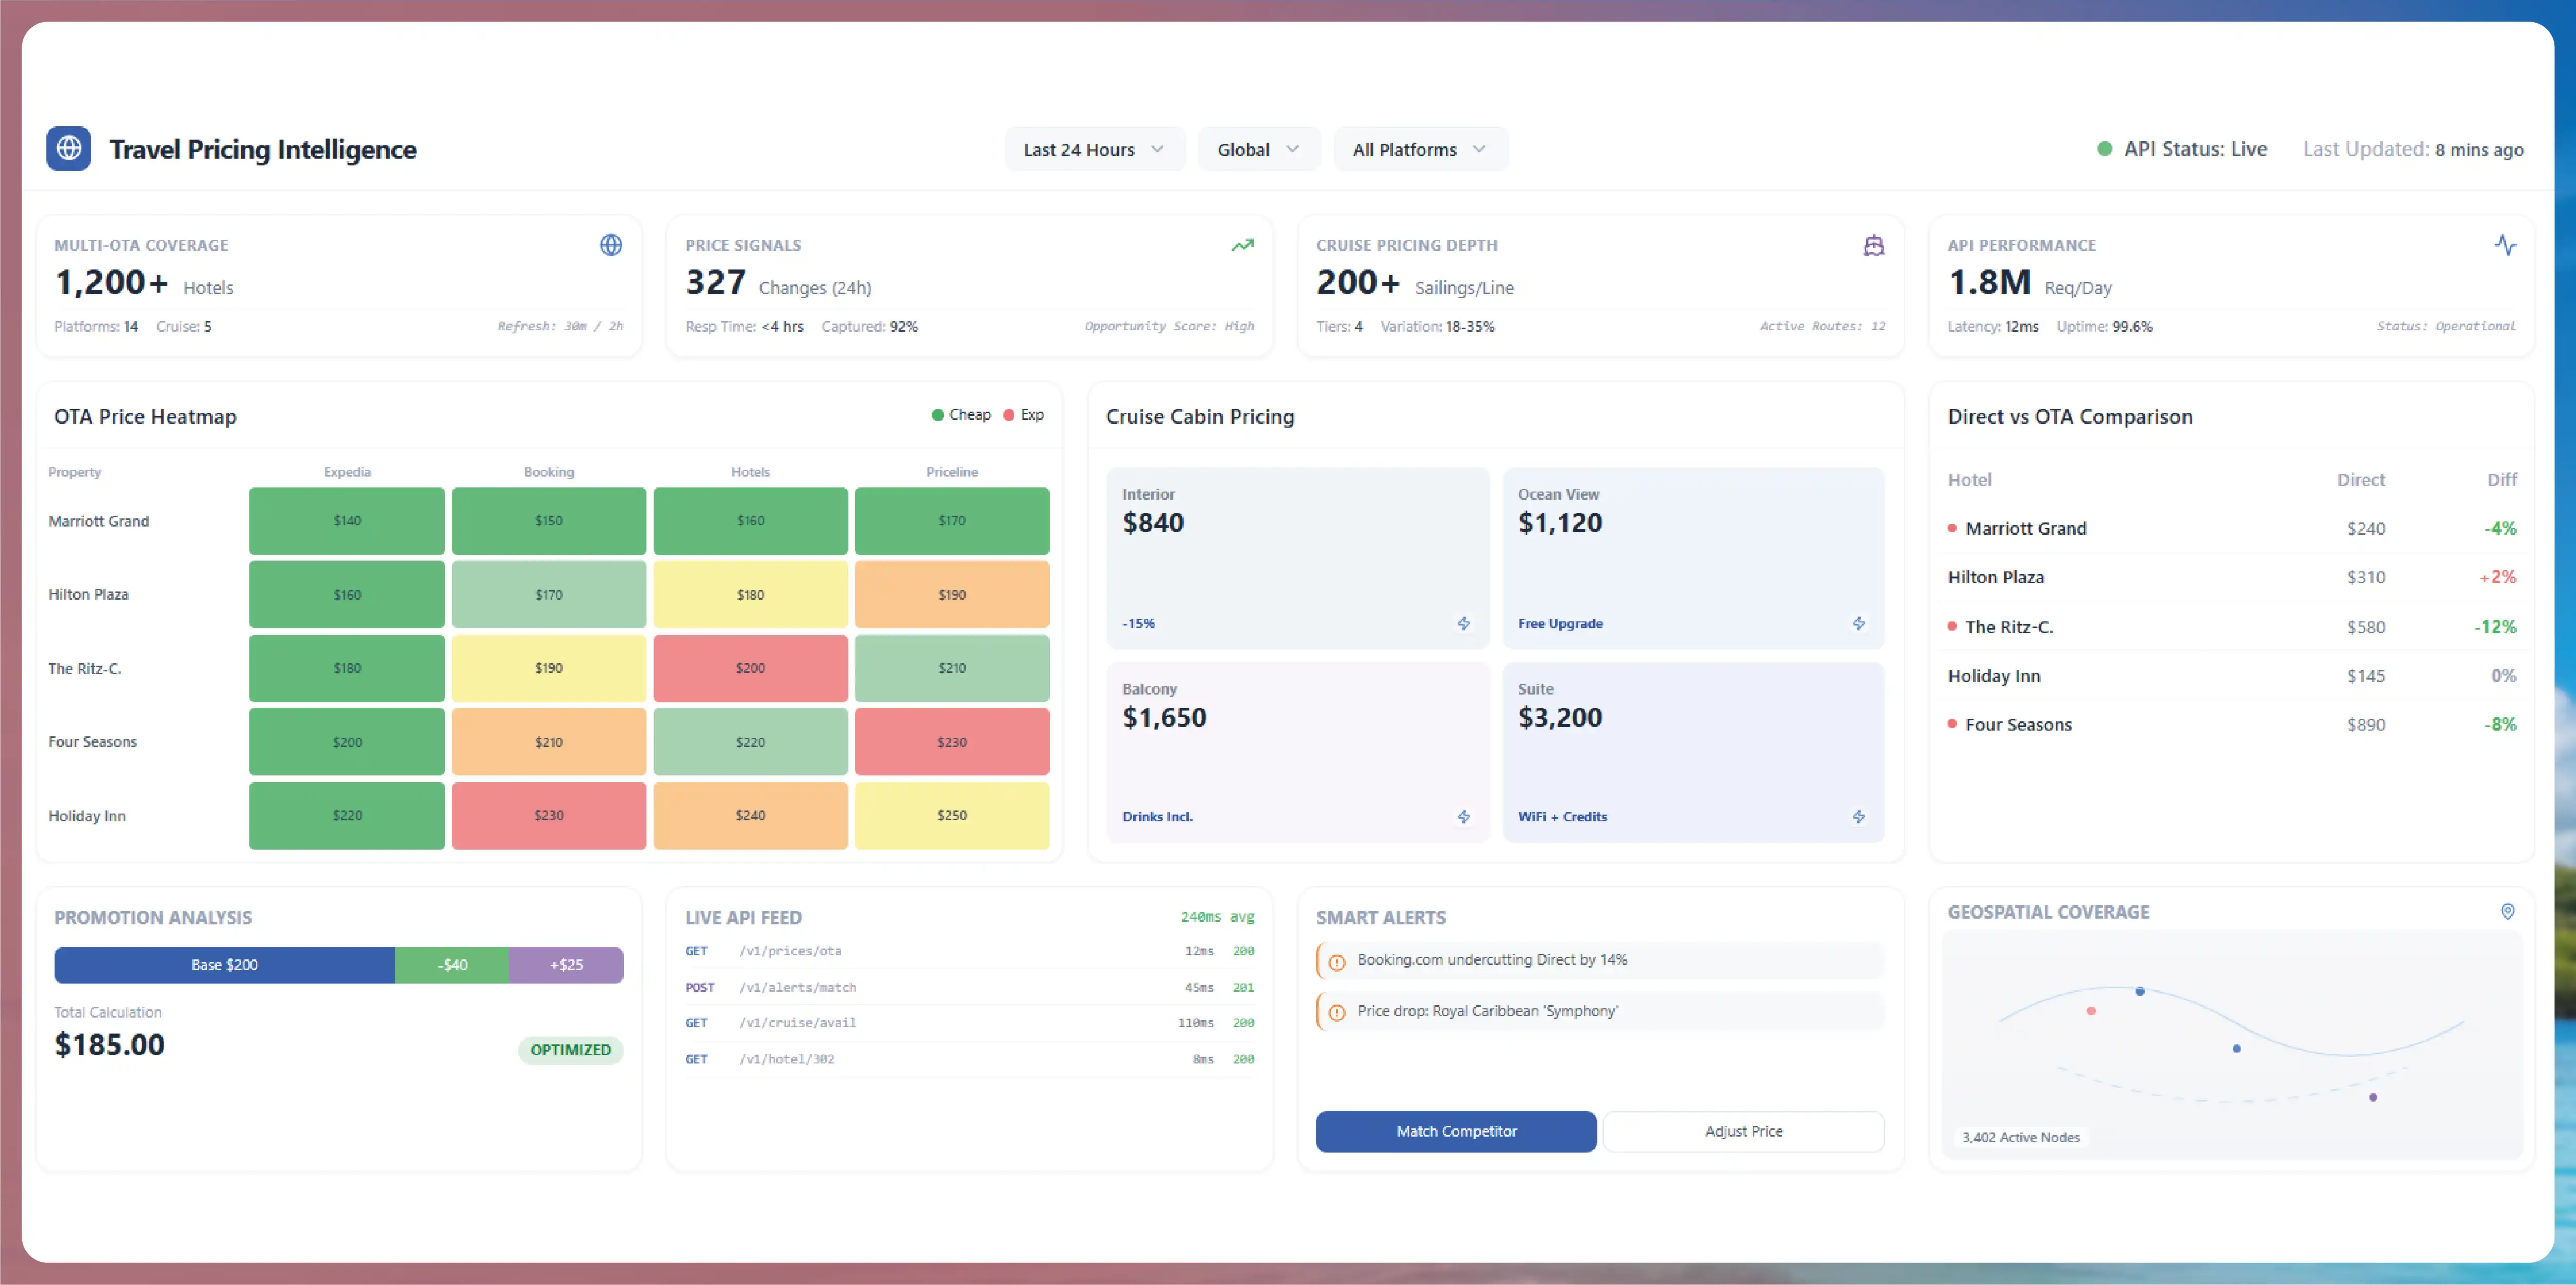The height and width of the screenshot is (1285, 2576).
Task: Click the purple +$25 promotion bar segment
Action: [x=566, y=965]
